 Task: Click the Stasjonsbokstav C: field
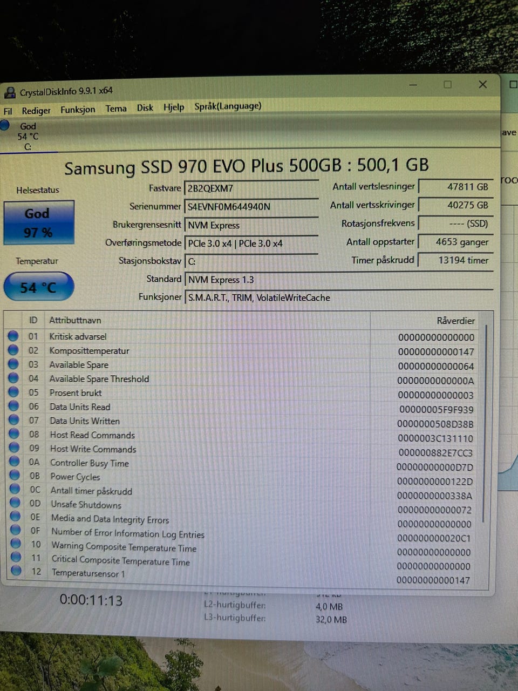point(251,261)
